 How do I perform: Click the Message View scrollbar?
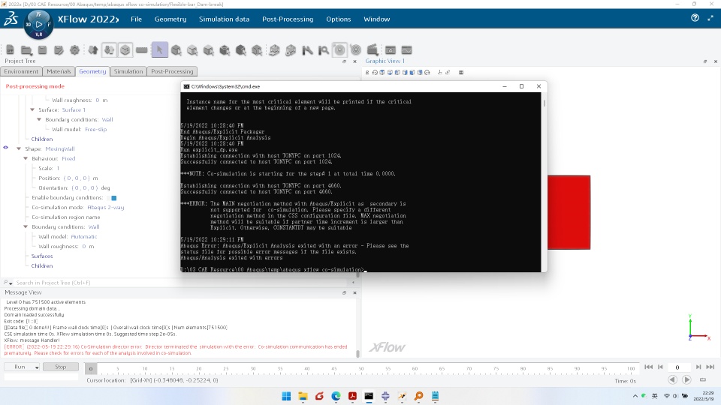pos(357,353)
